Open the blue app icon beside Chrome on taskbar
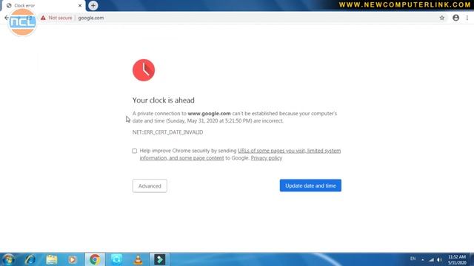The height and width of the screenshot is (266, 474). (x=116, y=259)
